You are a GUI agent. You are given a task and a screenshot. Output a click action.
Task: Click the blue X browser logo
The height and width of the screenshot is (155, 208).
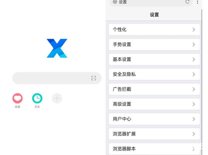click(x=57, y=48)
